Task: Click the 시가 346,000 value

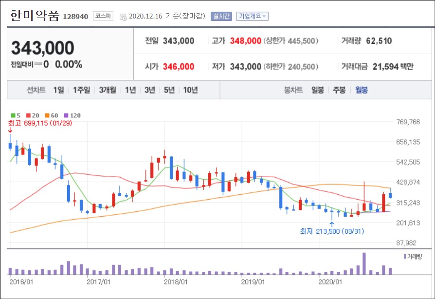Action: [179, 67]
